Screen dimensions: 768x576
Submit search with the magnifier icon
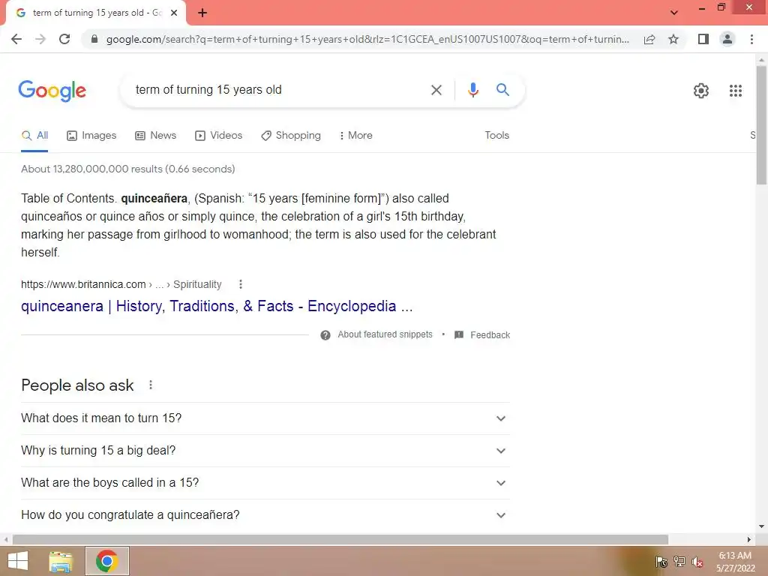click(502, 90)
